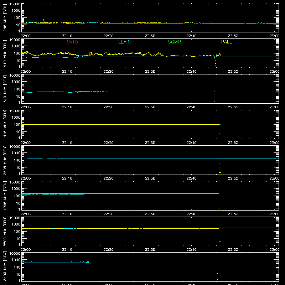Screen dimensions: 285x285
Task: Click the 22:40 tick below the 610 MHz plot
Action: 191,107
